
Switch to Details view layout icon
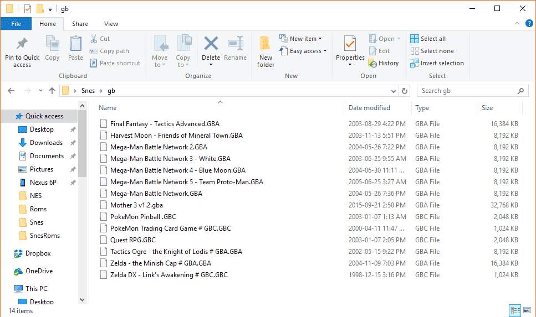515,310
